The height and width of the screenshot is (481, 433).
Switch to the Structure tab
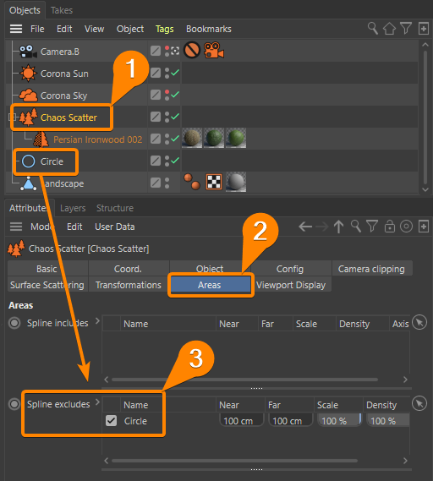tap(115, 208)
